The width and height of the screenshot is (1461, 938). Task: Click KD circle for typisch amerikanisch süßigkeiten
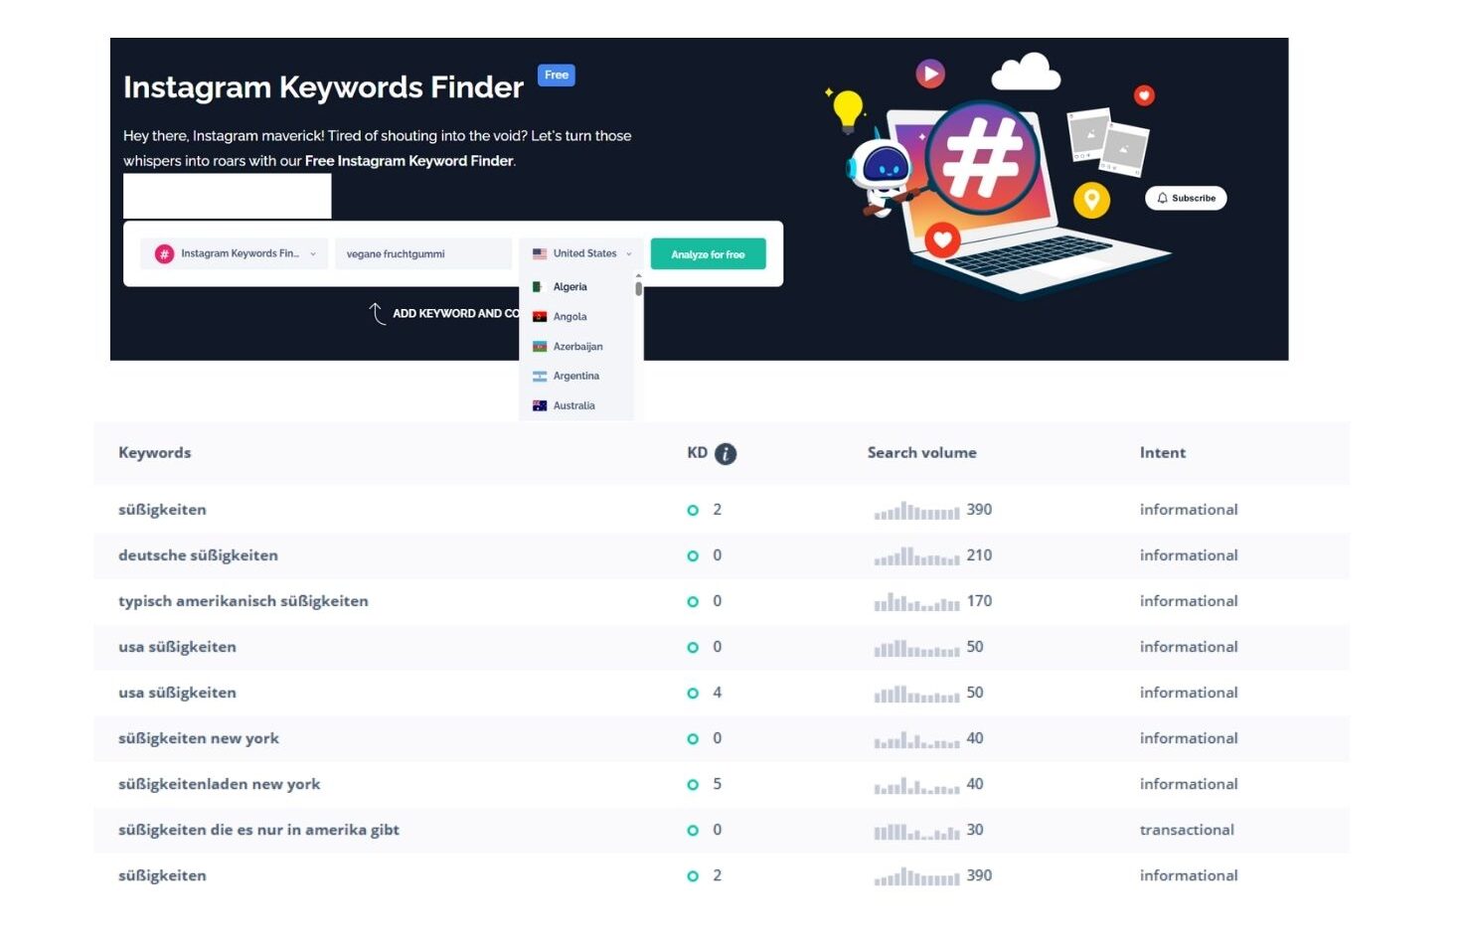click(x=693, y=602)
